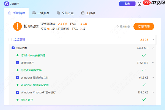Viewport: 165px width, 110px height.
Task: Collapse the 垃圾清理 section chevron
Action: click(x=153, y=40)
